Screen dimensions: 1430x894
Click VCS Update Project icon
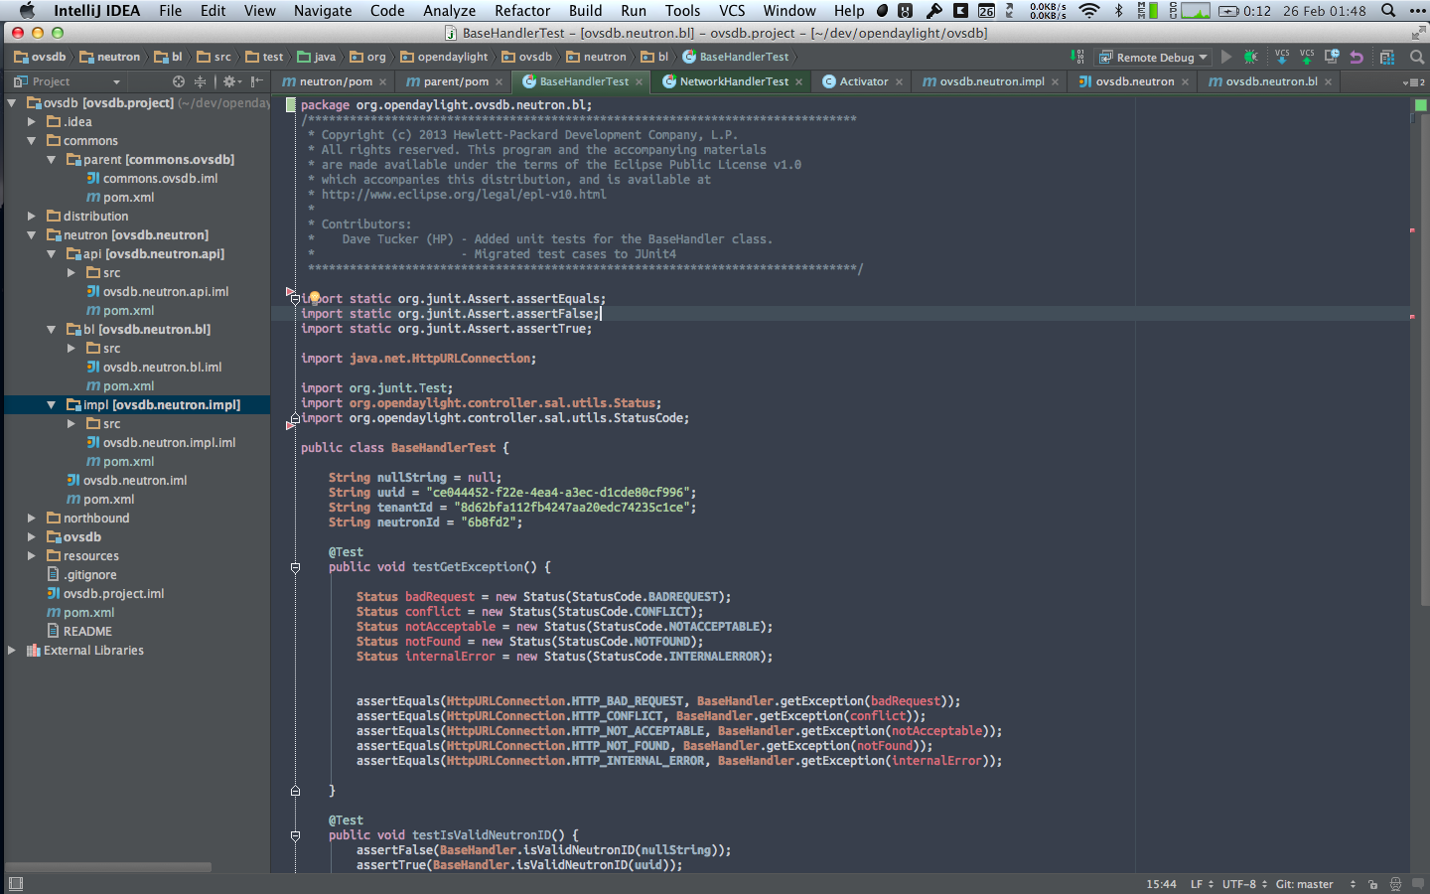click(1282, 57)
